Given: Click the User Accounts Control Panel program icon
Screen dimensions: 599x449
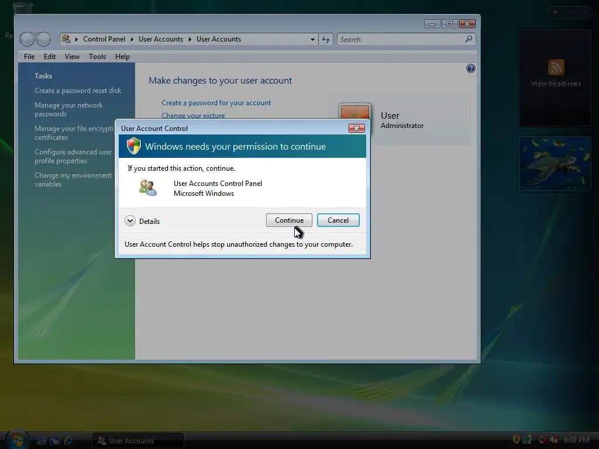Looking at the screenshot, I should tap(148, 188).
